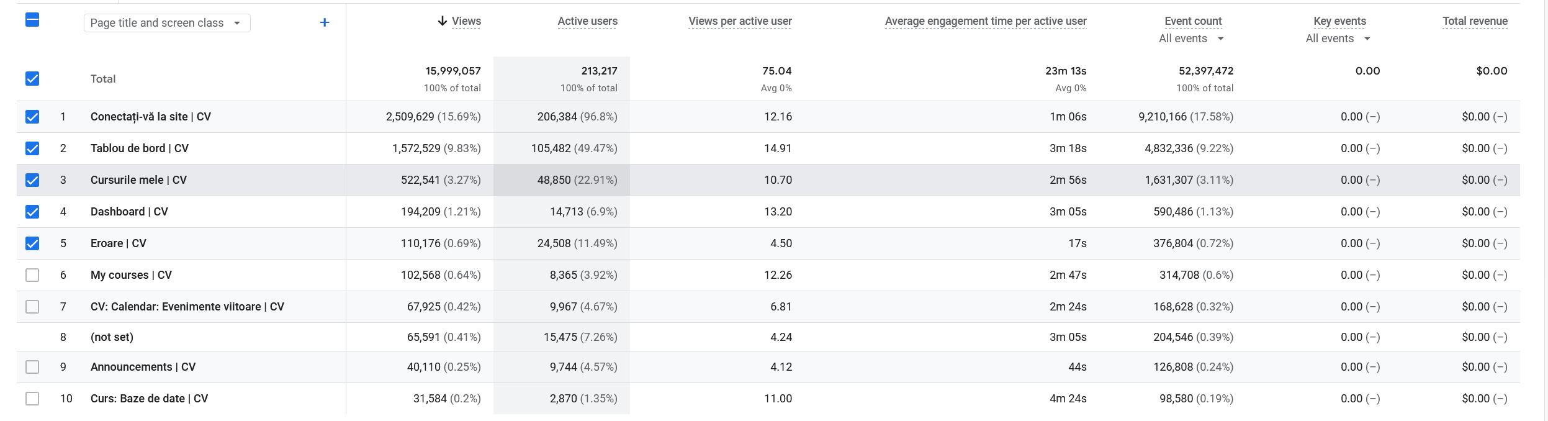Check the Curs: Baze de date checkbox
The image size is (1548, 421).
pyautogui.click(x=32, y=399)
